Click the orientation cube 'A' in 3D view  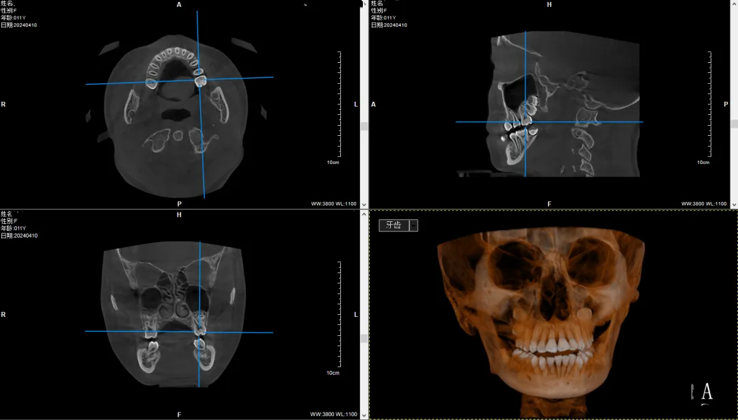pyautogui.click(x=707, y=391)
